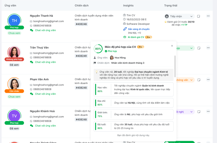Click Chat với ứng viên for Nguyễn Khánh Hoà

click(x=45, y=126)
